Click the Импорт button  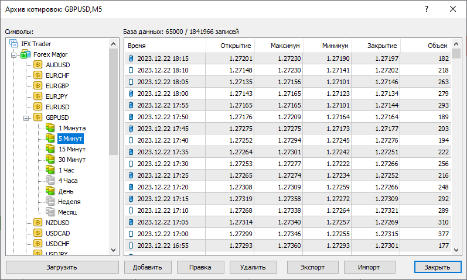tap(369, 267)
